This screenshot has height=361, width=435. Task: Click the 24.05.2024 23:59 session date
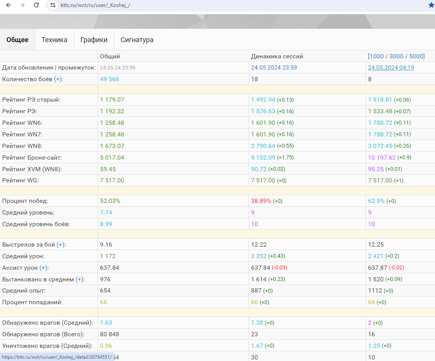coord(274,68)
